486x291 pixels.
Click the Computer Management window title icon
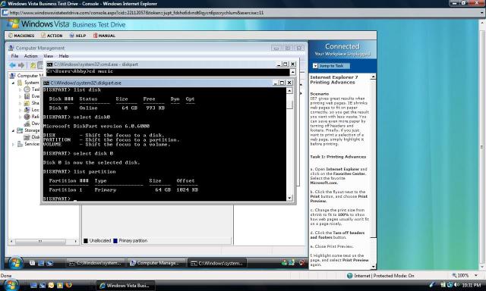11,48
